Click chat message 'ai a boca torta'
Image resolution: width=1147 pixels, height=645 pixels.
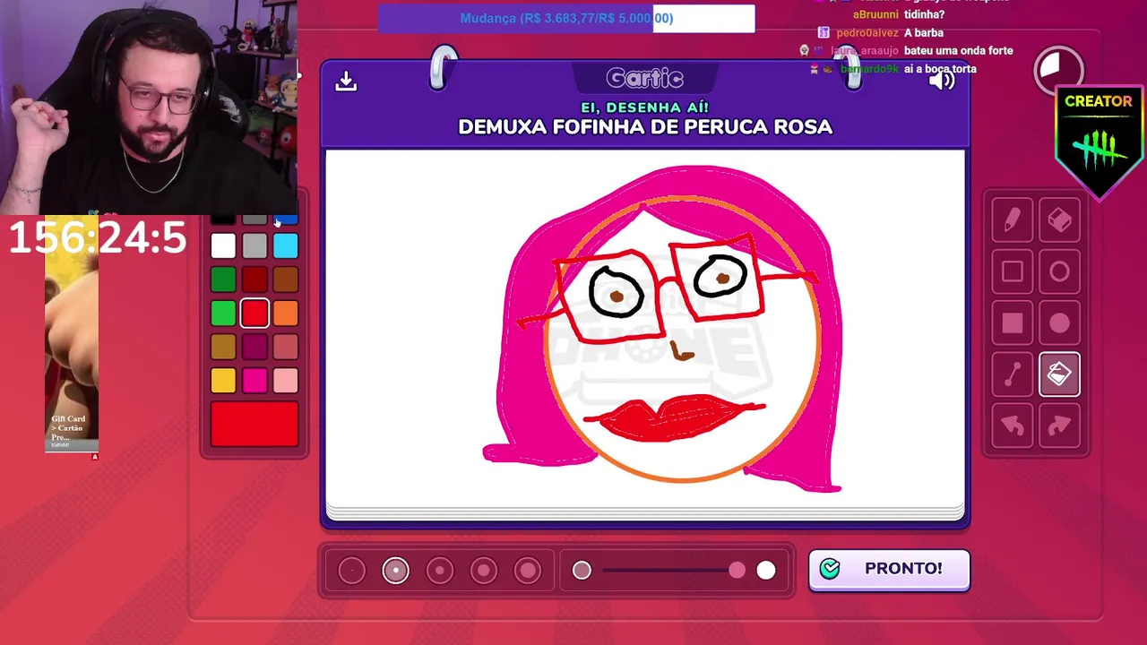click(940, 69)
